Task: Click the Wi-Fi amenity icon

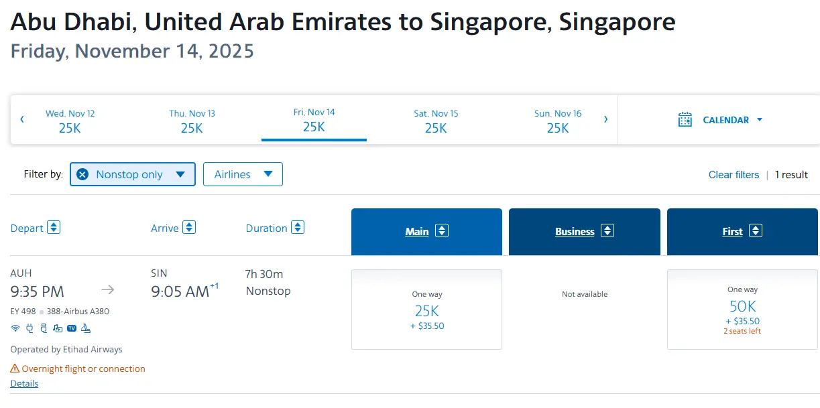Action: (15, 328)
